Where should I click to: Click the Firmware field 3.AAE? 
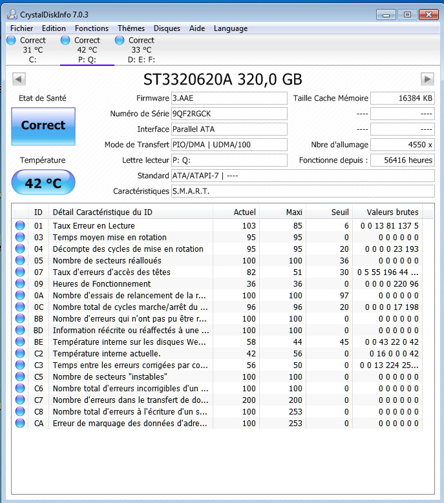229,98
